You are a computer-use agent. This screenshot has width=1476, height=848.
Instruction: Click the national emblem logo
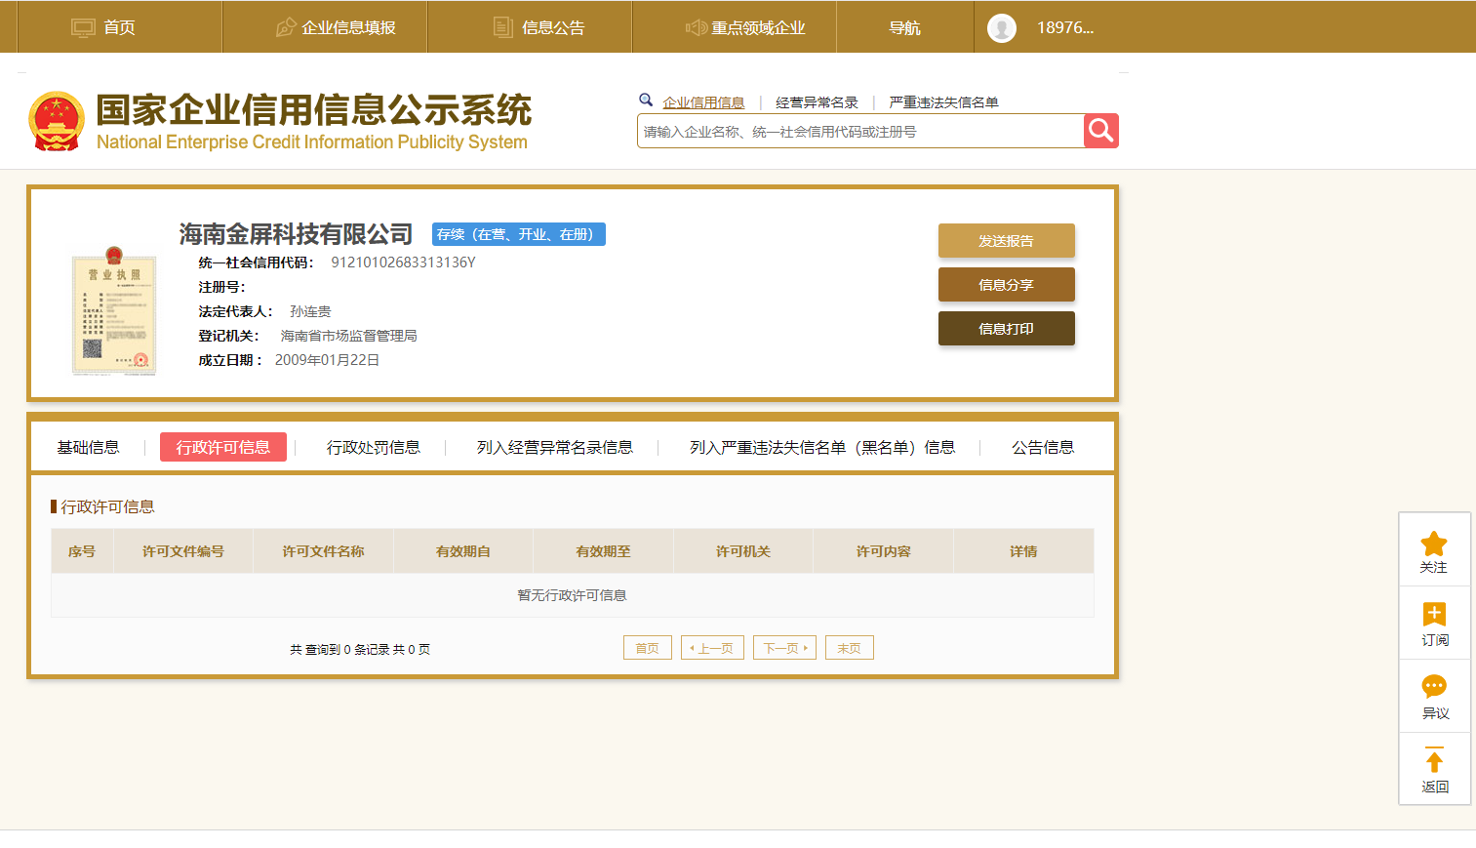[x=57, y=122]
